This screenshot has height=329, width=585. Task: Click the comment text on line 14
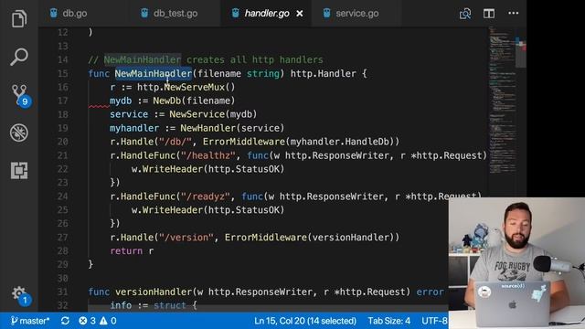pyautogui.click(x=206, y=59)
